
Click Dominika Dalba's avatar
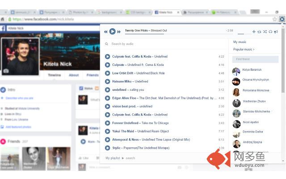click(x=236, y=134)
